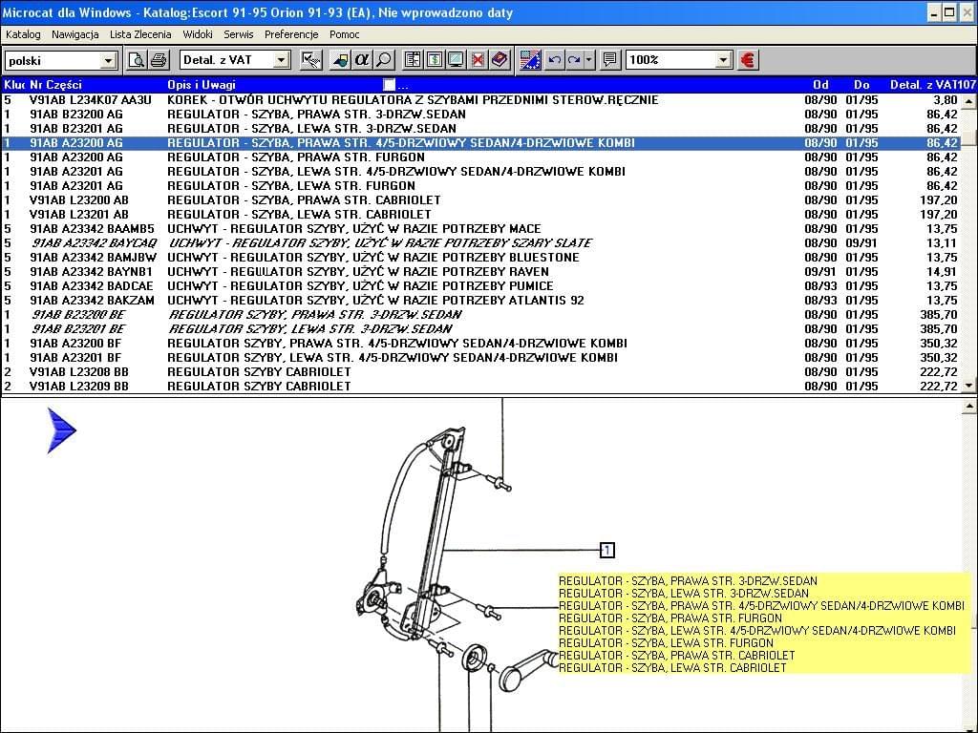
Task: Open the redo history dropdown arrow
Action: 588,60
